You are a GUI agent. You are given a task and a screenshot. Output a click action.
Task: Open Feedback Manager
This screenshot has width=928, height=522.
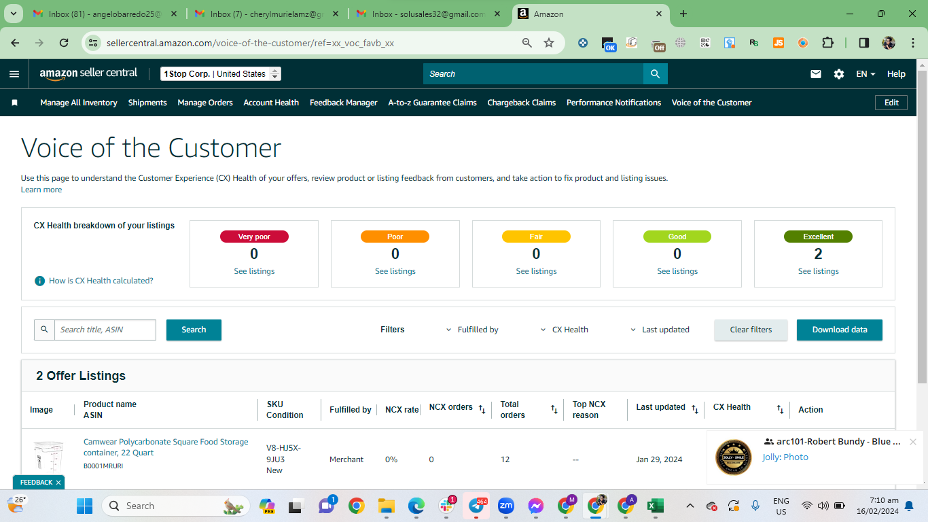point(344,103)
